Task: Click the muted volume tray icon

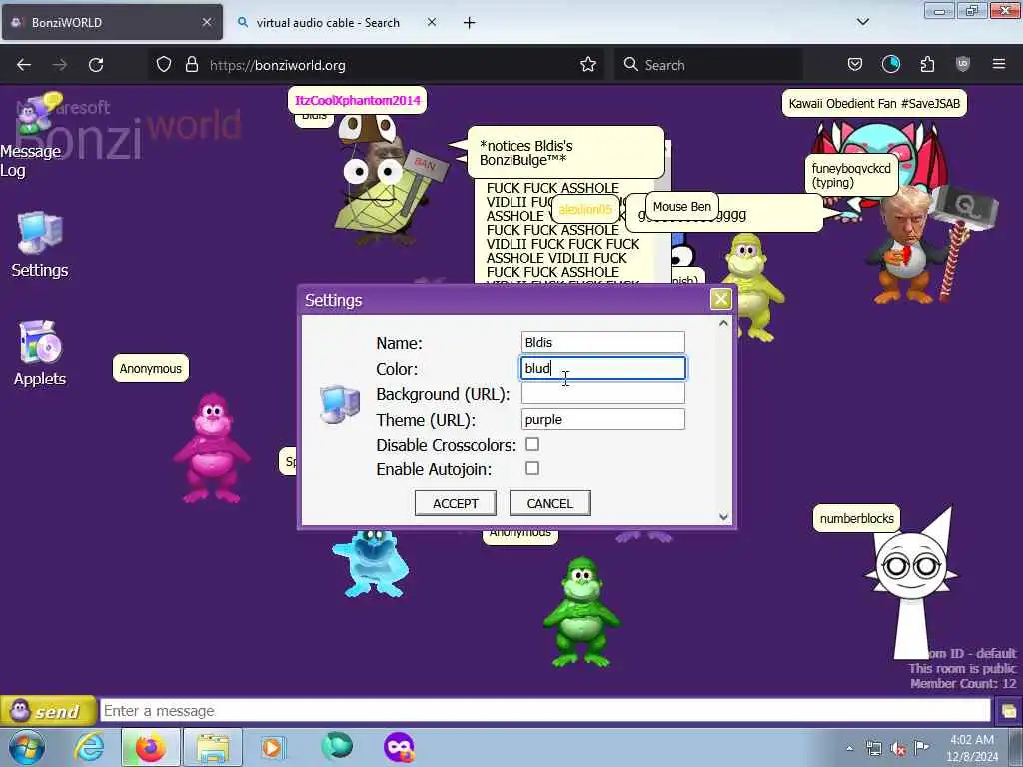Action: 898,749
